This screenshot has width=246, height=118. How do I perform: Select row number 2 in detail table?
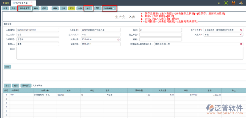(6, 99)
